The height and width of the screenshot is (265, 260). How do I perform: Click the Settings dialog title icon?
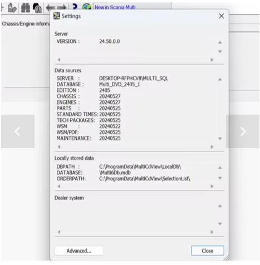(57, 16)
